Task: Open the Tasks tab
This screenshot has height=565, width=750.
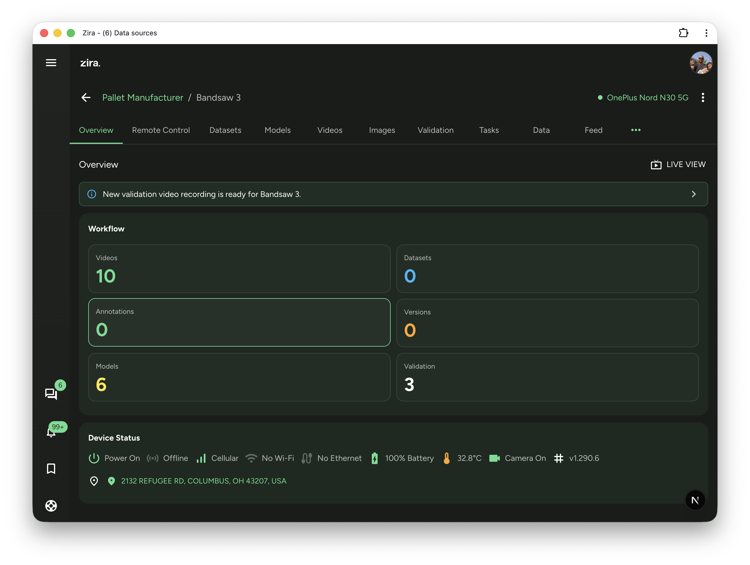Action: [489, 130]
